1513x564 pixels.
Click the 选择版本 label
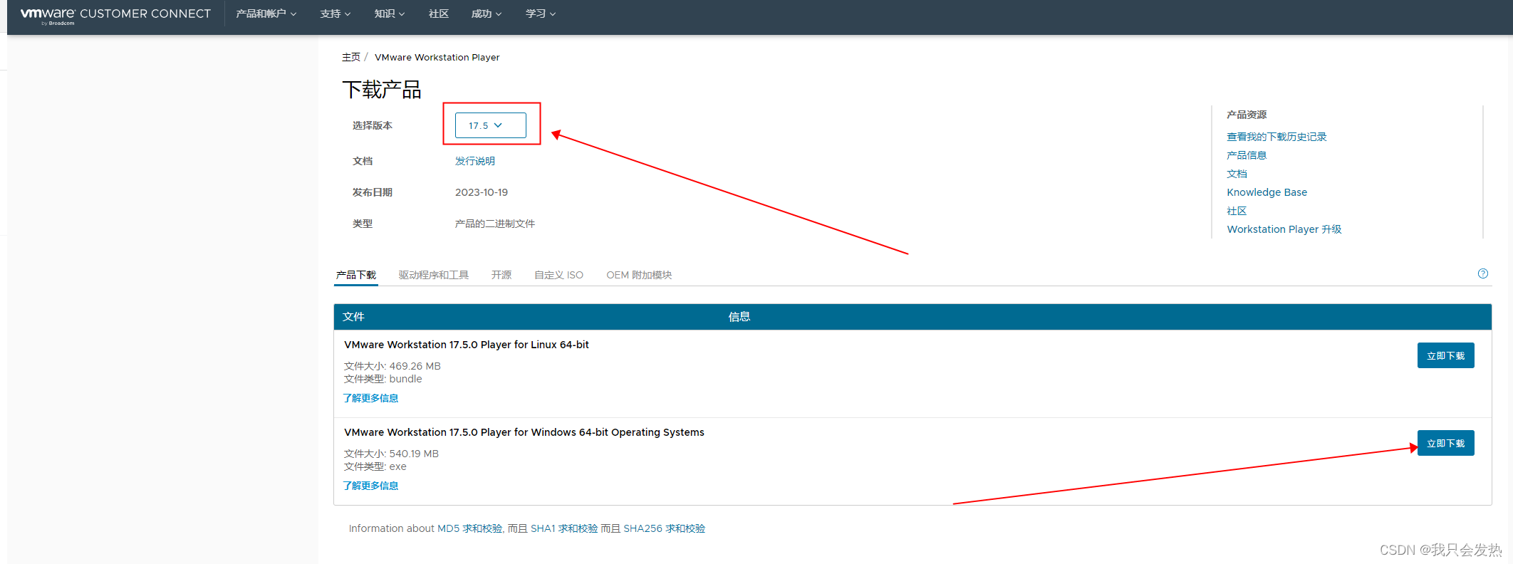coord(373,125)
